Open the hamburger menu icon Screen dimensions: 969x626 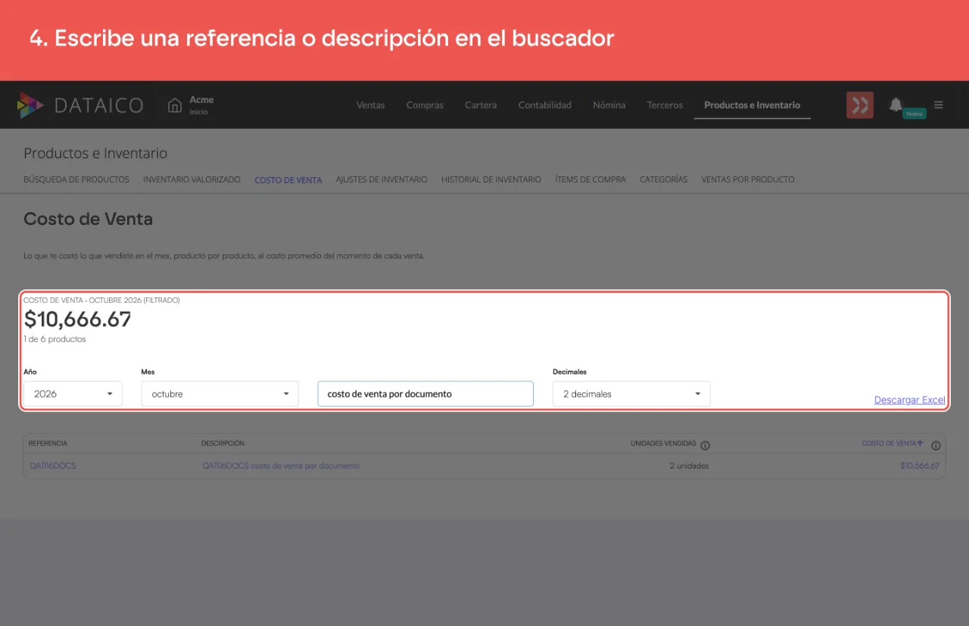[939, 105]
